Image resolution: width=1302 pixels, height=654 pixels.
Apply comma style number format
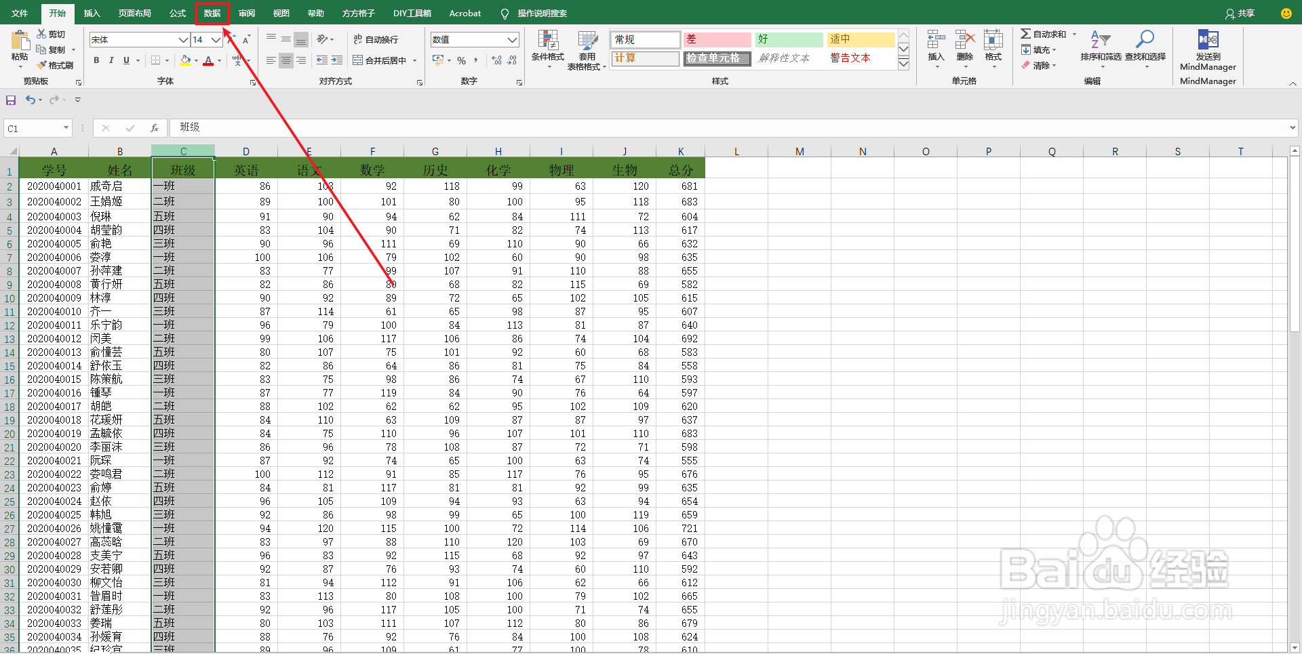(476, 60)
